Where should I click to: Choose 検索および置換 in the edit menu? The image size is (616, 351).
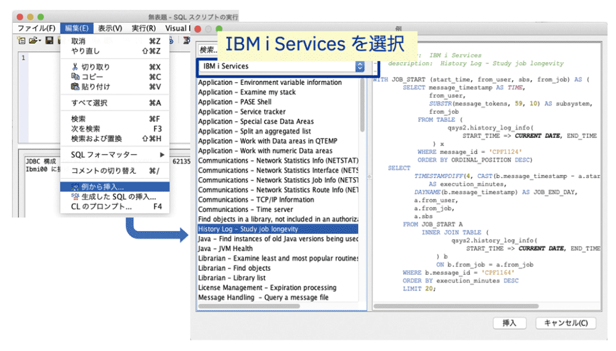pyautogui.click(x=115, y=139)
